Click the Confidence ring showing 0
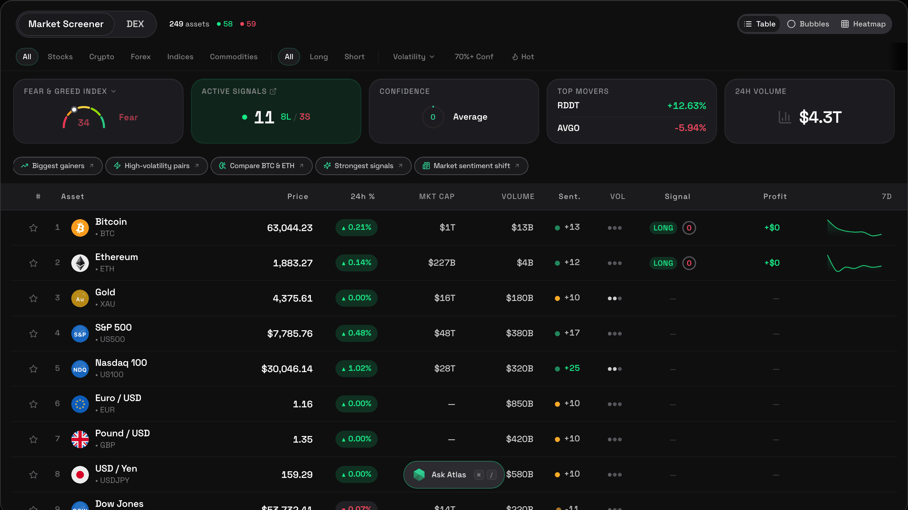This screenshot has height=510, width=908. tap(433, 117)
